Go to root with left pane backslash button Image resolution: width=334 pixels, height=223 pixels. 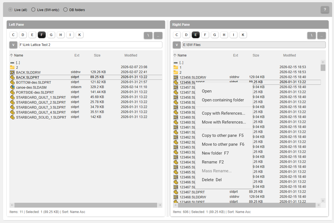point(148,35)
